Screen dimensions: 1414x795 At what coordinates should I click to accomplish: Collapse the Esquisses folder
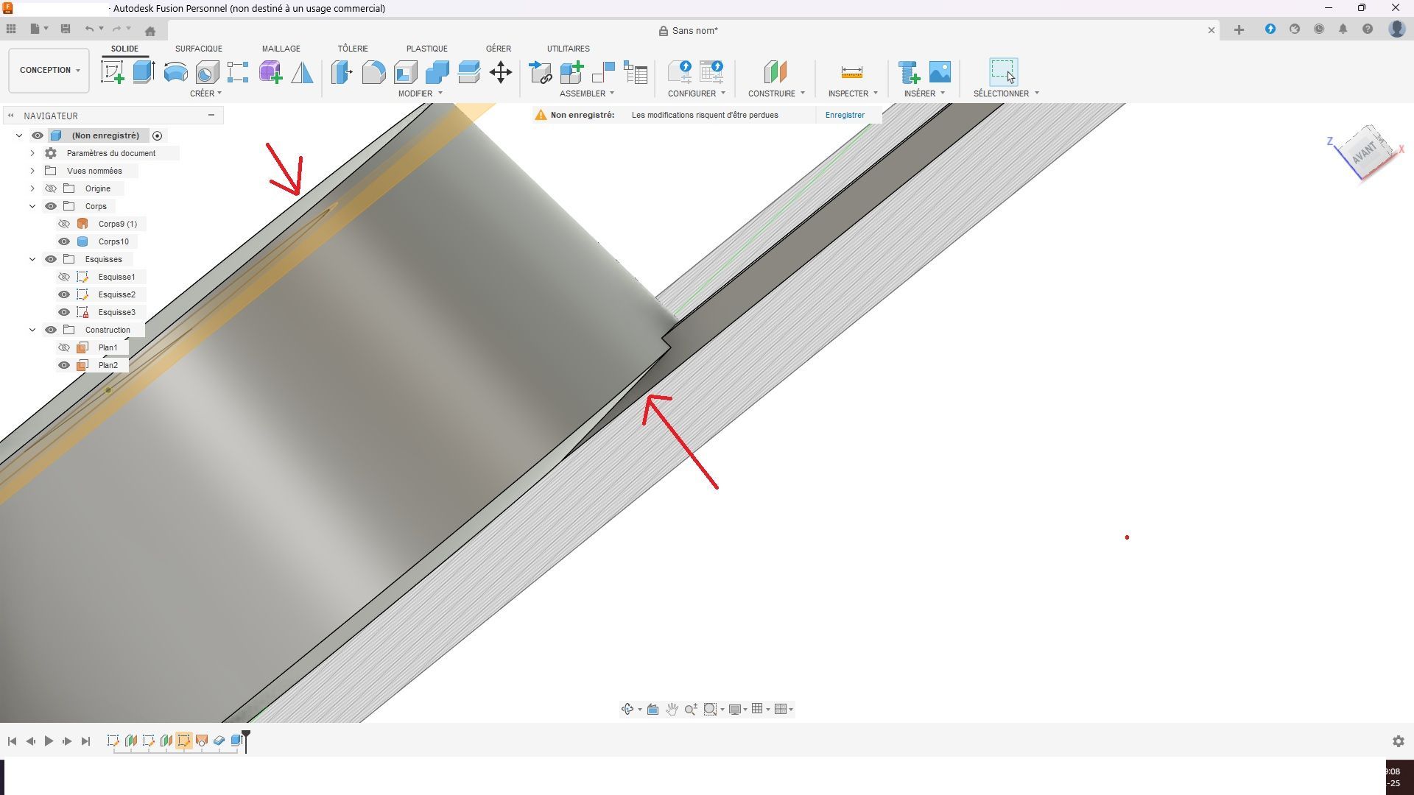(32, 259)
